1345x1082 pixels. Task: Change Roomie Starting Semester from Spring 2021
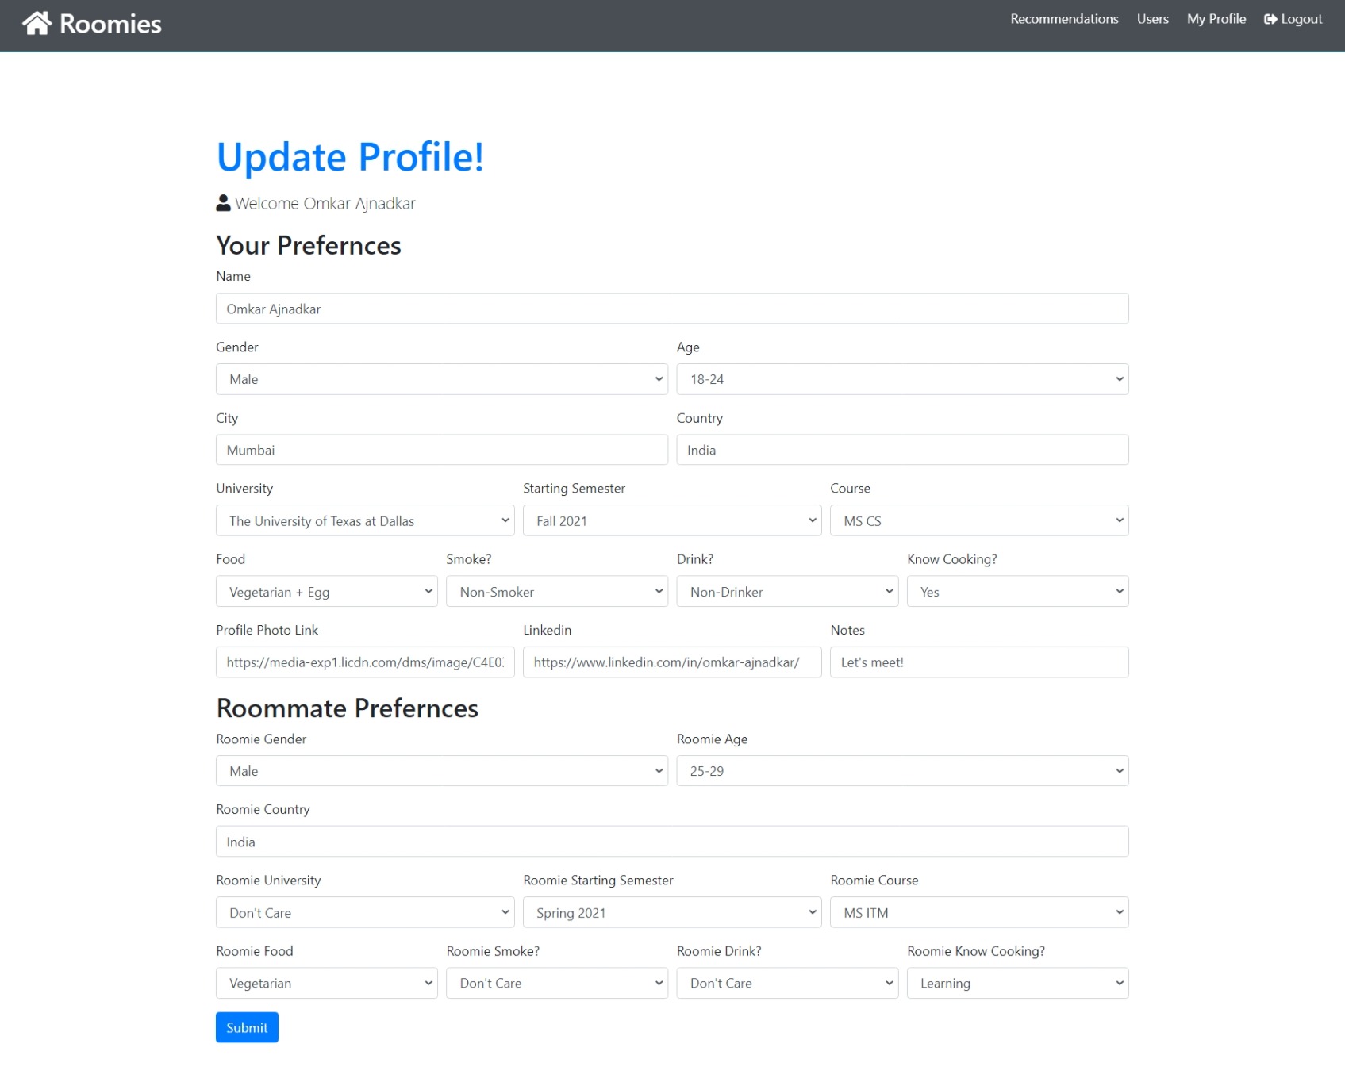click(672, 912)
